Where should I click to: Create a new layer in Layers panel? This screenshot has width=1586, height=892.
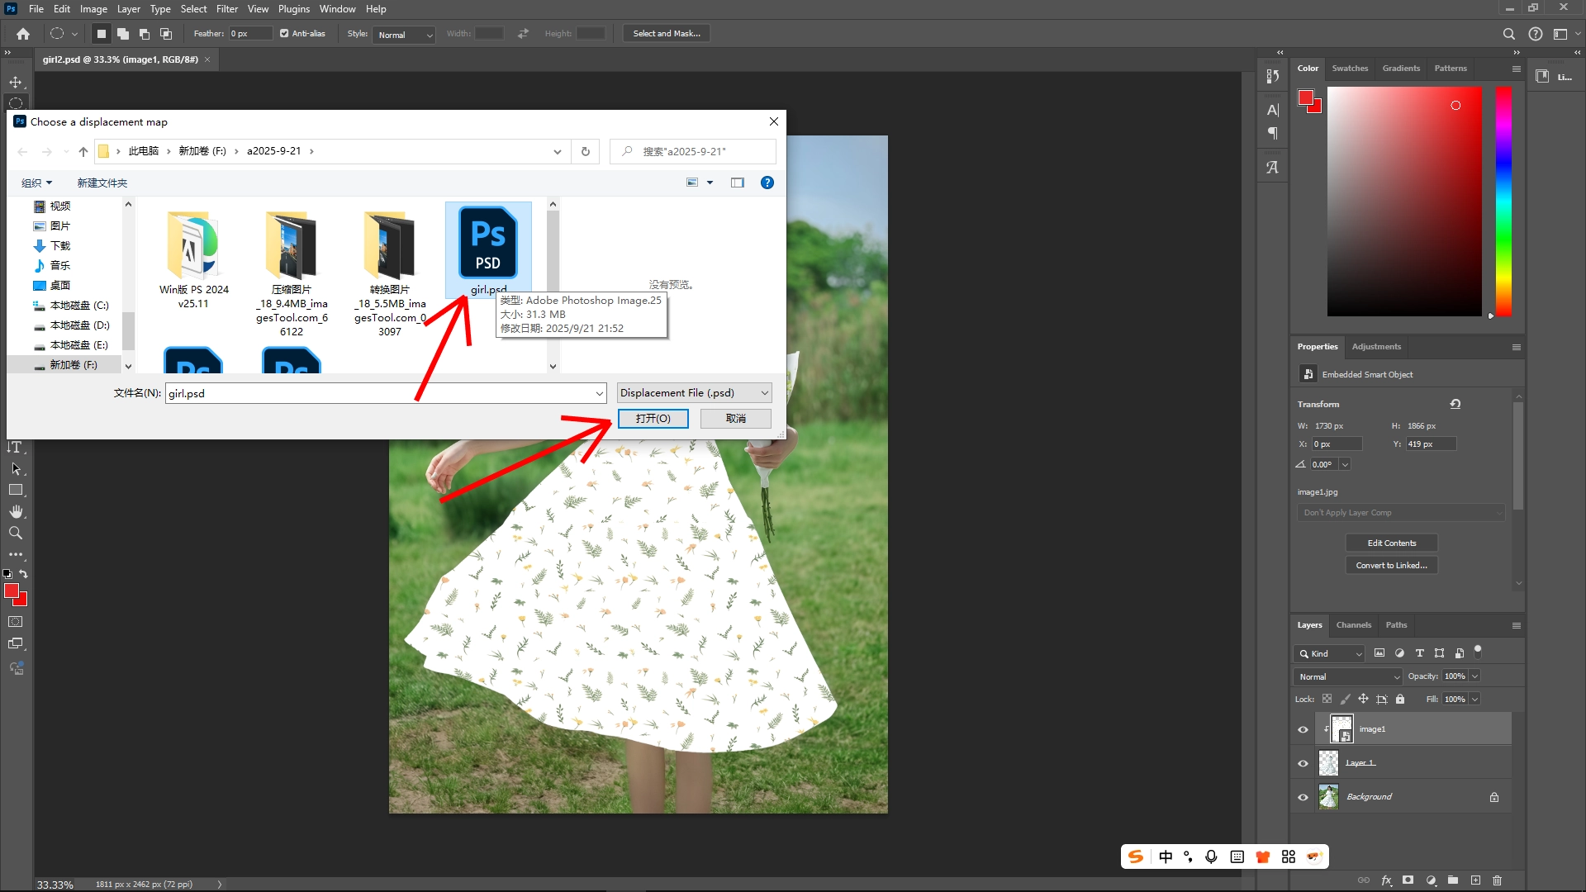click(x=1475, y=880)
